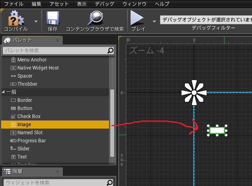
Task: Select Menu Anchor widget in palette
Action: click(55, 60)
